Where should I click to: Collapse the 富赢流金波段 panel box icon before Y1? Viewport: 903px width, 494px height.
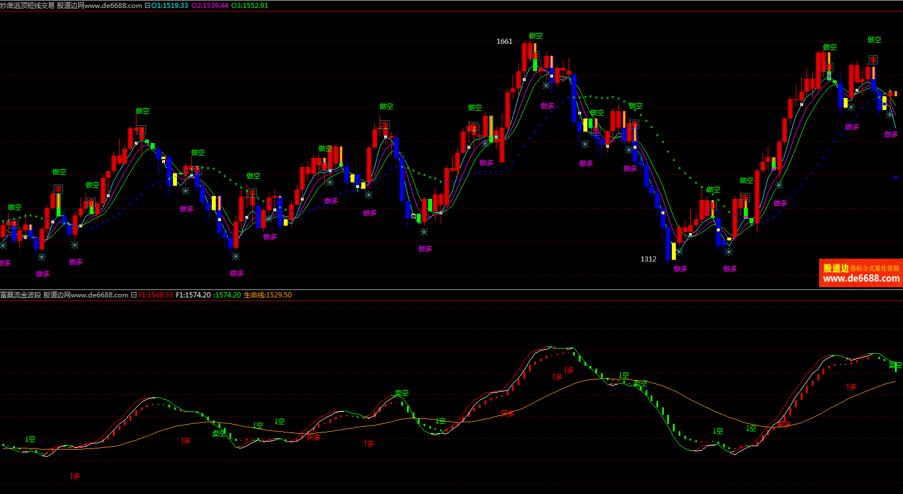[134, 295]
